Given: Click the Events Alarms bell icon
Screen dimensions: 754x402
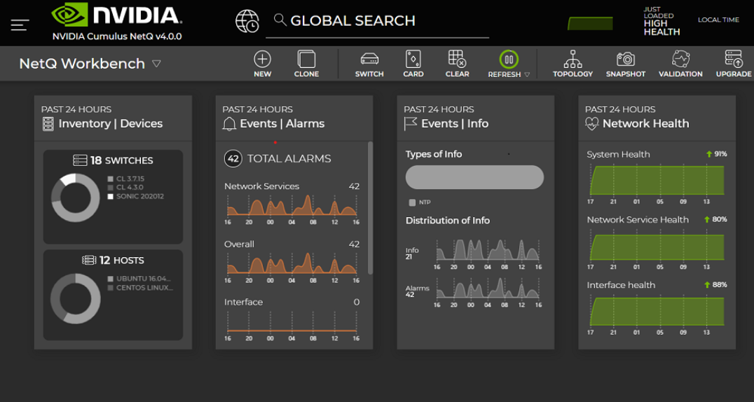Looking at the screenshot, I should click(229, 124).
